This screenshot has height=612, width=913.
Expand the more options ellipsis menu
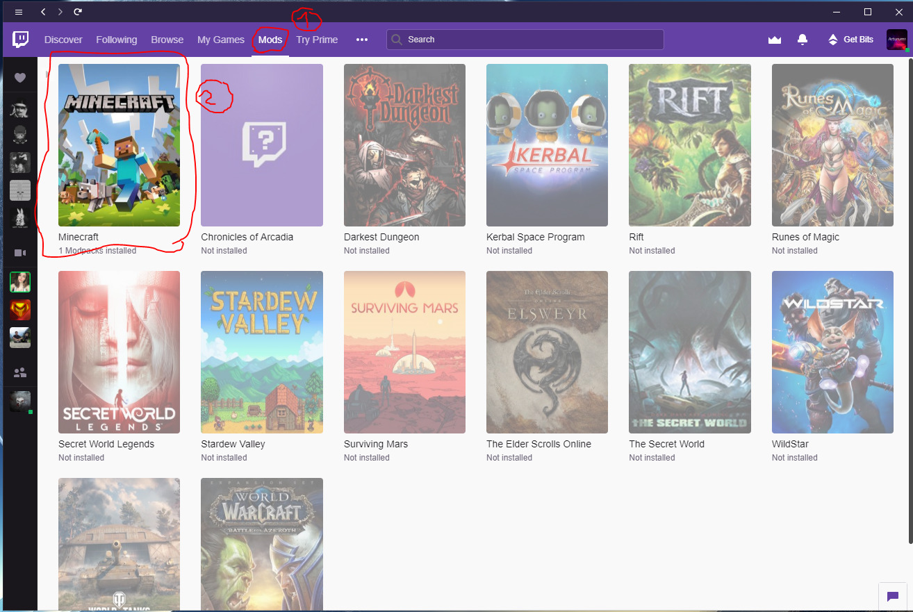coord(361,40)
